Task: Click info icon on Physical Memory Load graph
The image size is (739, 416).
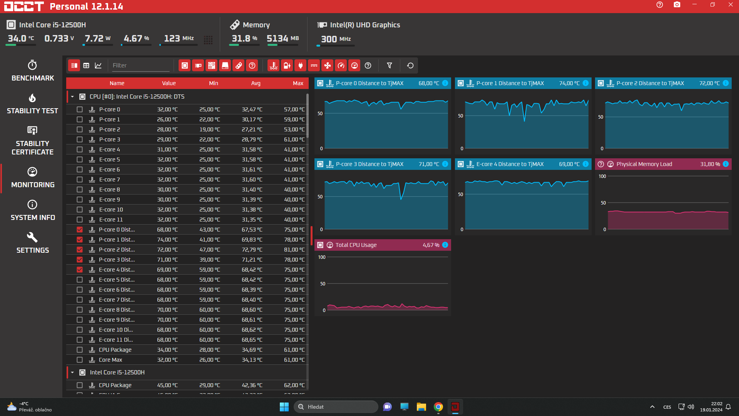Action: pyautogui.click(x=726, y=164)
